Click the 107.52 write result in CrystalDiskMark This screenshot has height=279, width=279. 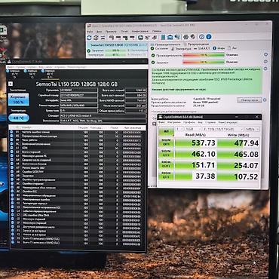pyautogui.click(x=238, y=176)
